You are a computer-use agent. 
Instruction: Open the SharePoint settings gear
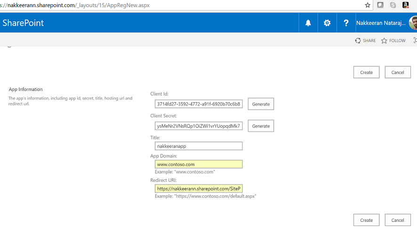[327, 23]
